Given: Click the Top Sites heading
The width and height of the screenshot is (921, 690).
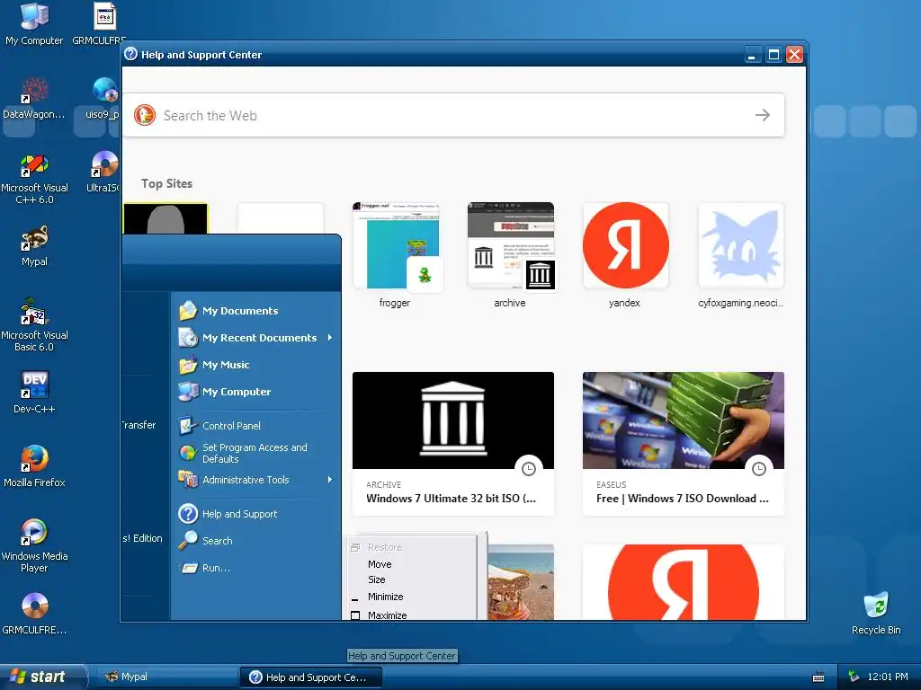Looking at the screenshot, I should click(x=166, y=183).
